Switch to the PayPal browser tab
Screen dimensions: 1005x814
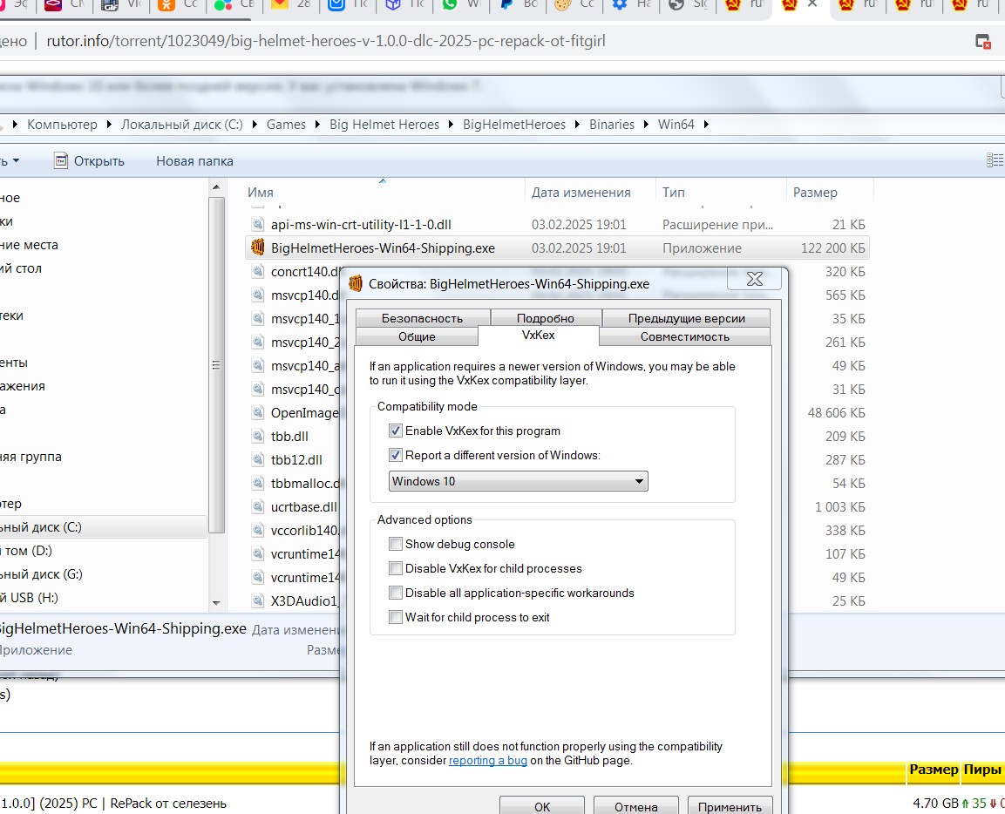click(506, 5)
